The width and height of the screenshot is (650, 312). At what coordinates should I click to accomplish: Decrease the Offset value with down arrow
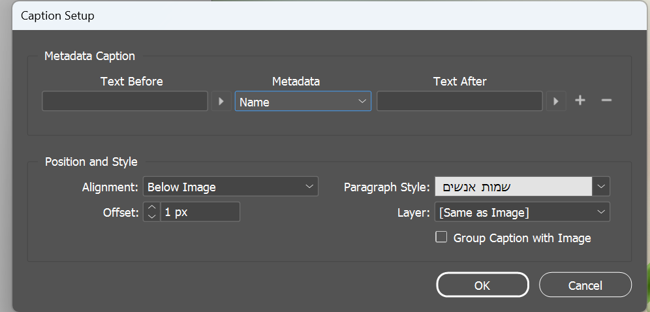[151, 216]
